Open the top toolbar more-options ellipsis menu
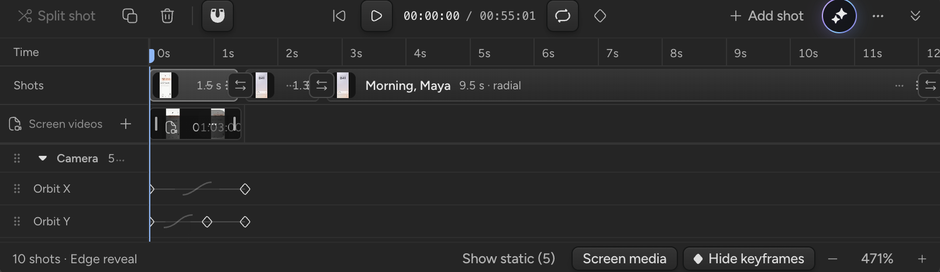Image resolution: width=940 pixels, height=272 pixels. point(878,16)
